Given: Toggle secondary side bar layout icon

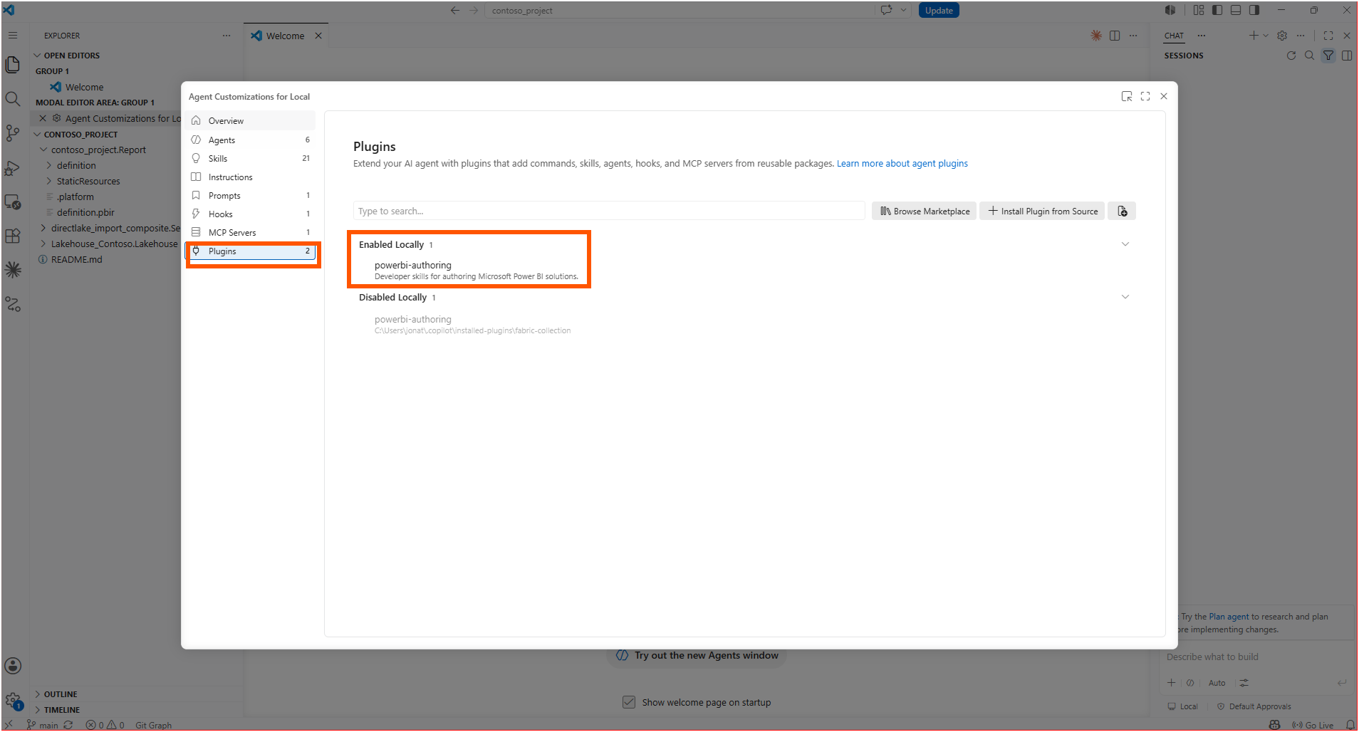Looking at the screenshot, I should pos(1254,10).
